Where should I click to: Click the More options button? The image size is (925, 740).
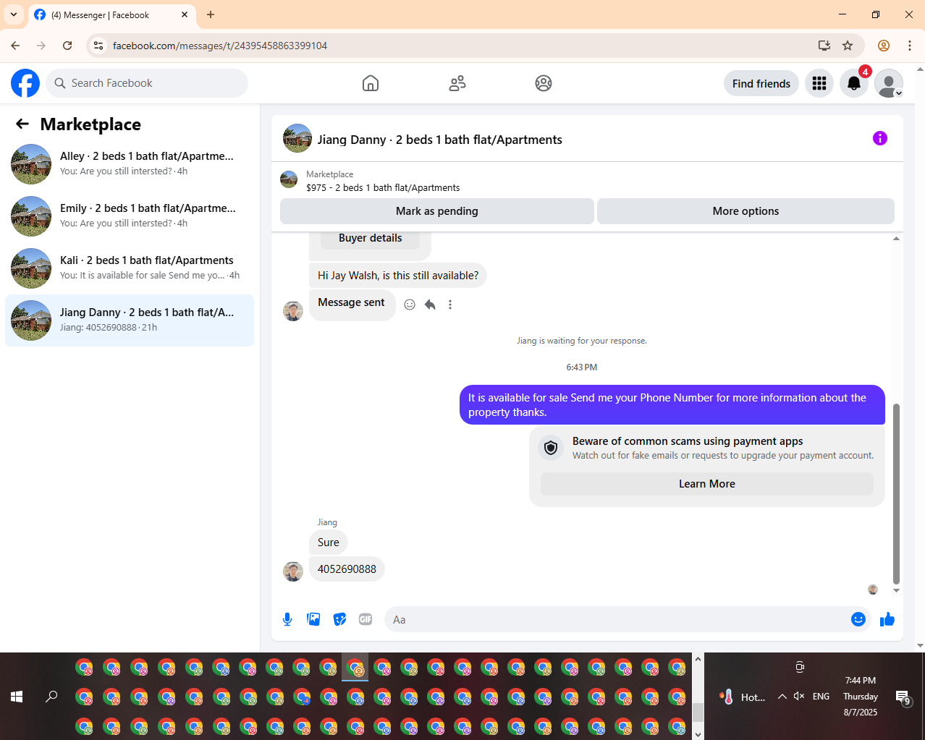coord(746,211)
